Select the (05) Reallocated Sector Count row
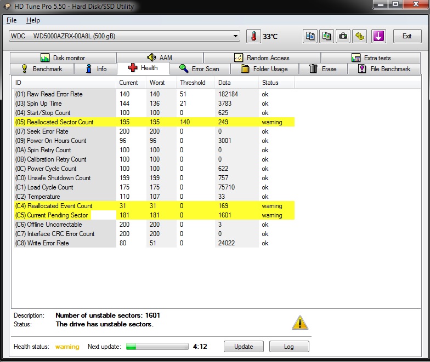The image size is (430, 362). tap(155, 122)
